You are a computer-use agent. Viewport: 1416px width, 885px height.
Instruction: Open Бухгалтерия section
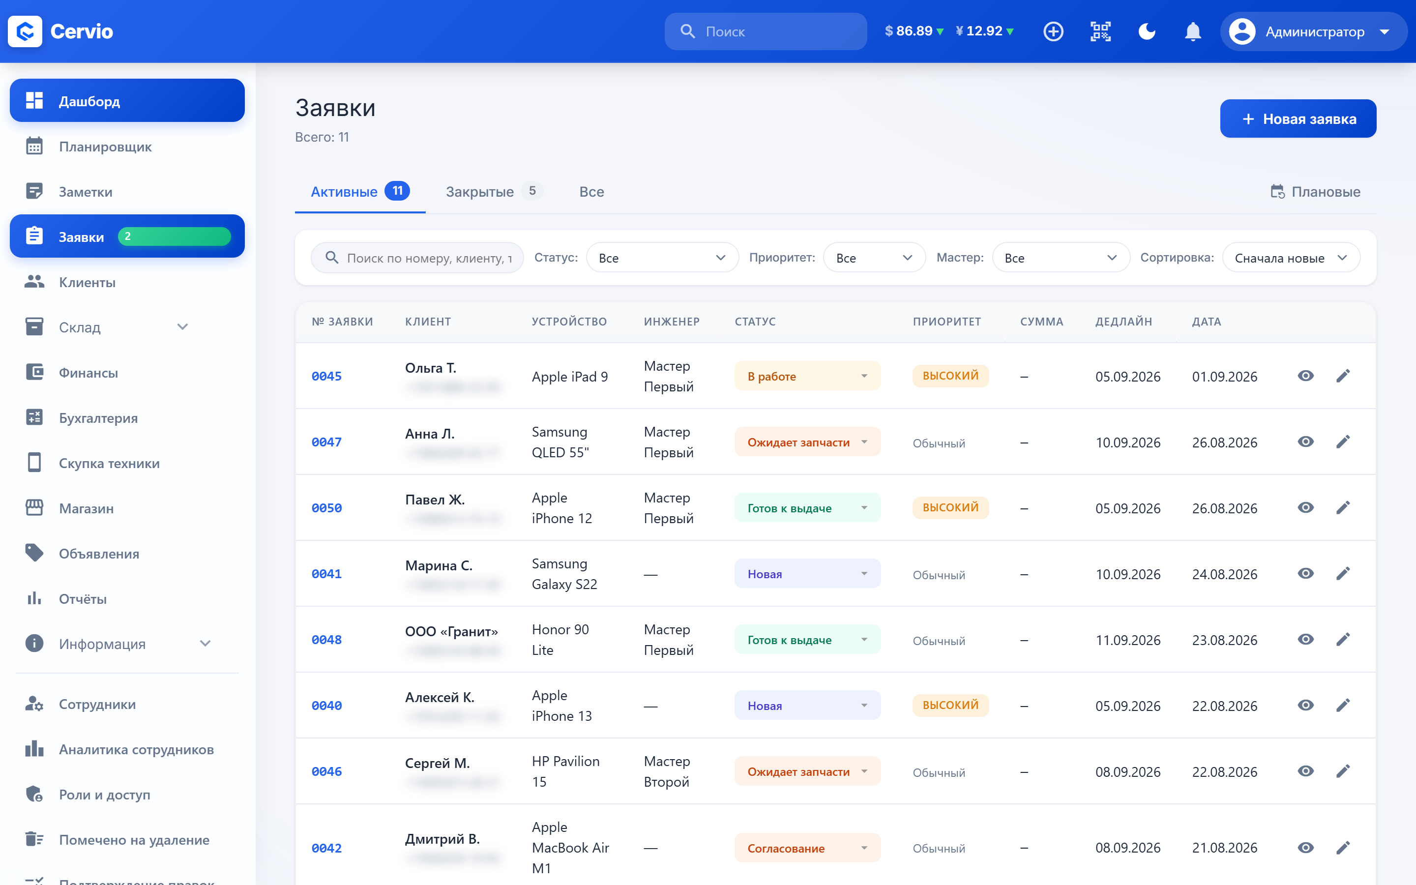point(127,417)
